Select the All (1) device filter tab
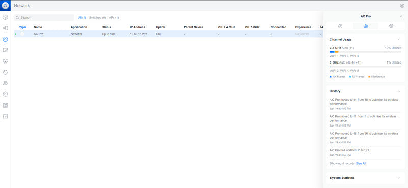408x188 pixels. [x=82, y=18]
